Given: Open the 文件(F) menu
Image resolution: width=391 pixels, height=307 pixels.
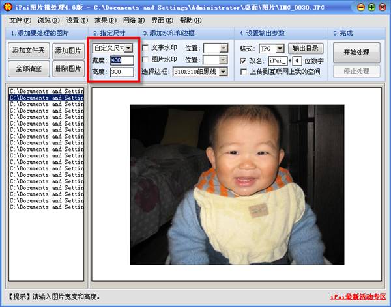Looking at the screenshot, I should point(20,20).
